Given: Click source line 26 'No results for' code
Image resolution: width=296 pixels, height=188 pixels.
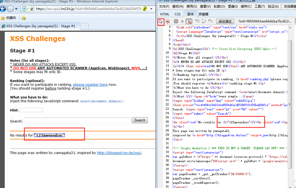Looking at the screenshot, I should click(230, 122).
